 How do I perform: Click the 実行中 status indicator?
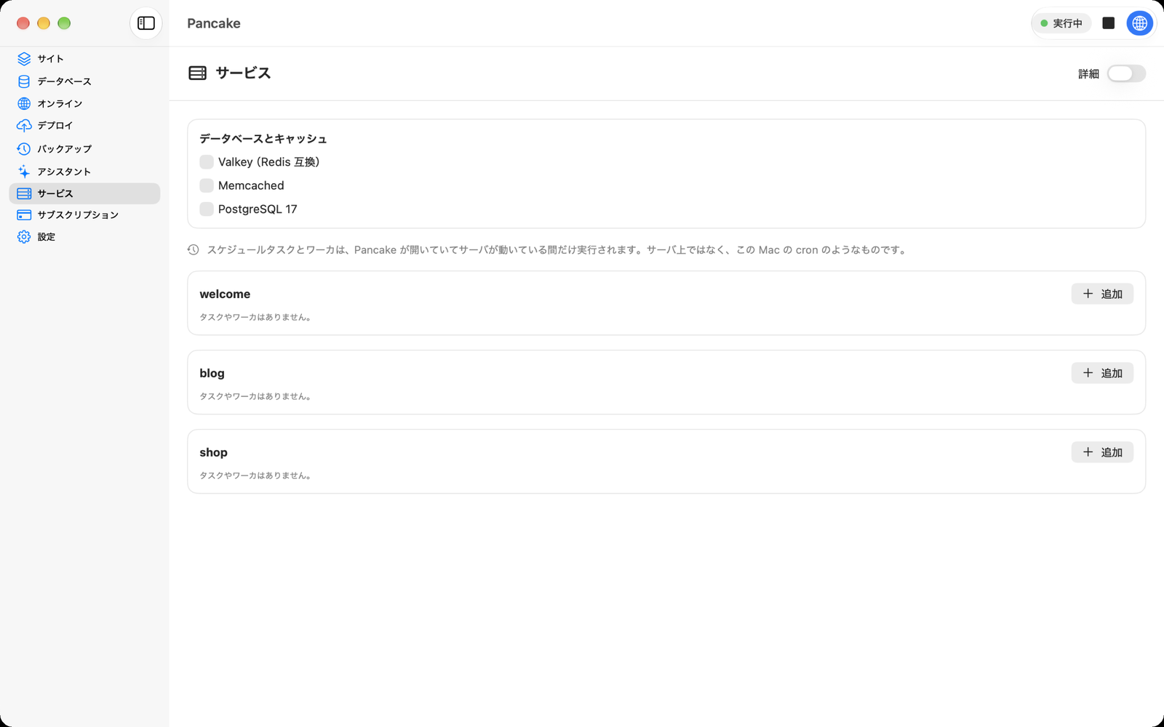click(x=1061, y=23)
